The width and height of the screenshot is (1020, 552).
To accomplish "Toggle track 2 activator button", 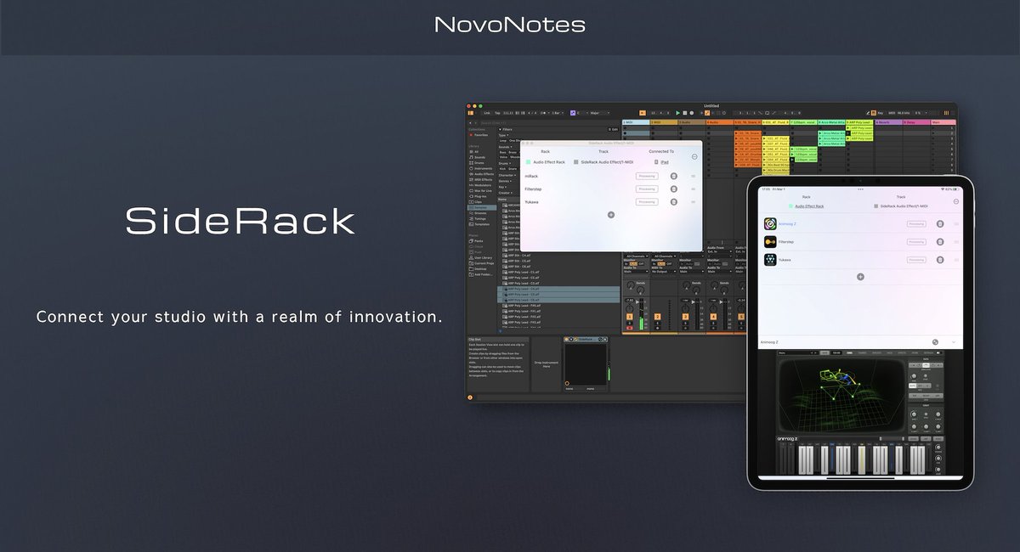I will coord(658,317).
